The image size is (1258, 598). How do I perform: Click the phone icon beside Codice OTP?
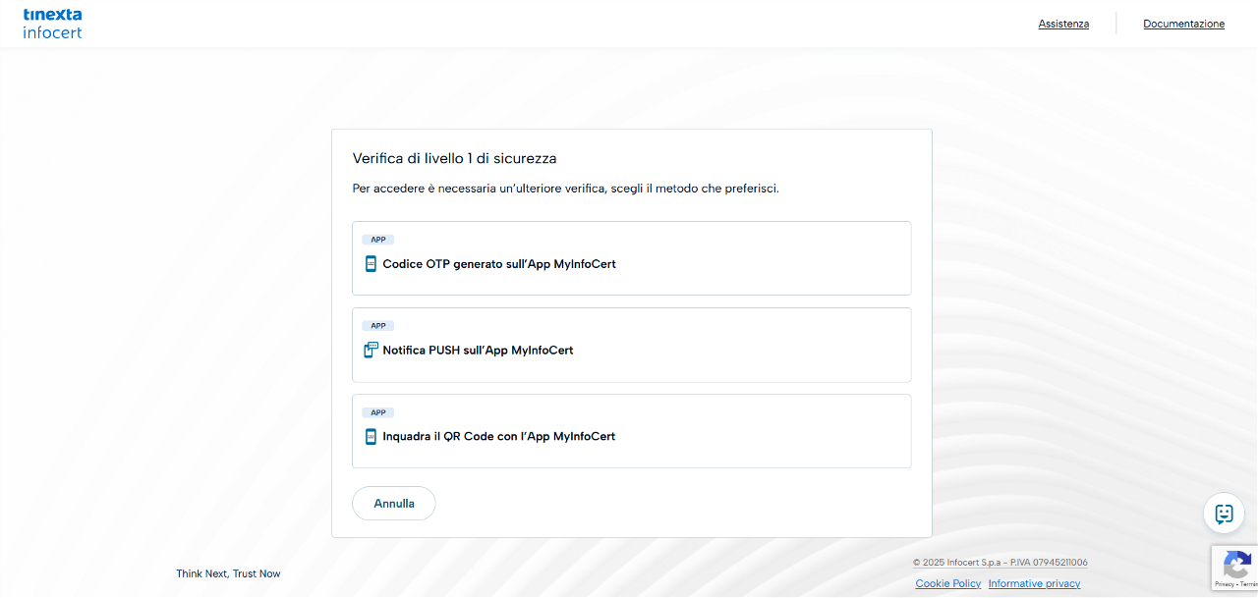coord(371,264)
